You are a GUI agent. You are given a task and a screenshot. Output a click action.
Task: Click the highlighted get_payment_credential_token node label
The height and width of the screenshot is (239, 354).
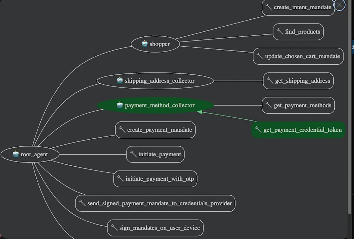click(302, 130)
